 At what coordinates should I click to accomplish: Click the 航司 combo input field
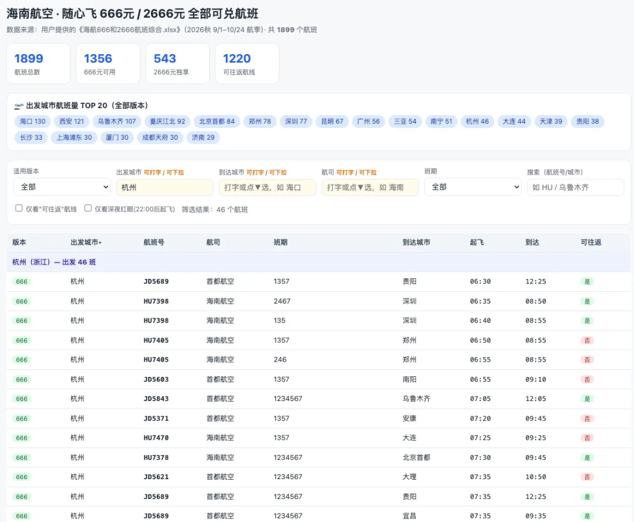click(370, 188)
